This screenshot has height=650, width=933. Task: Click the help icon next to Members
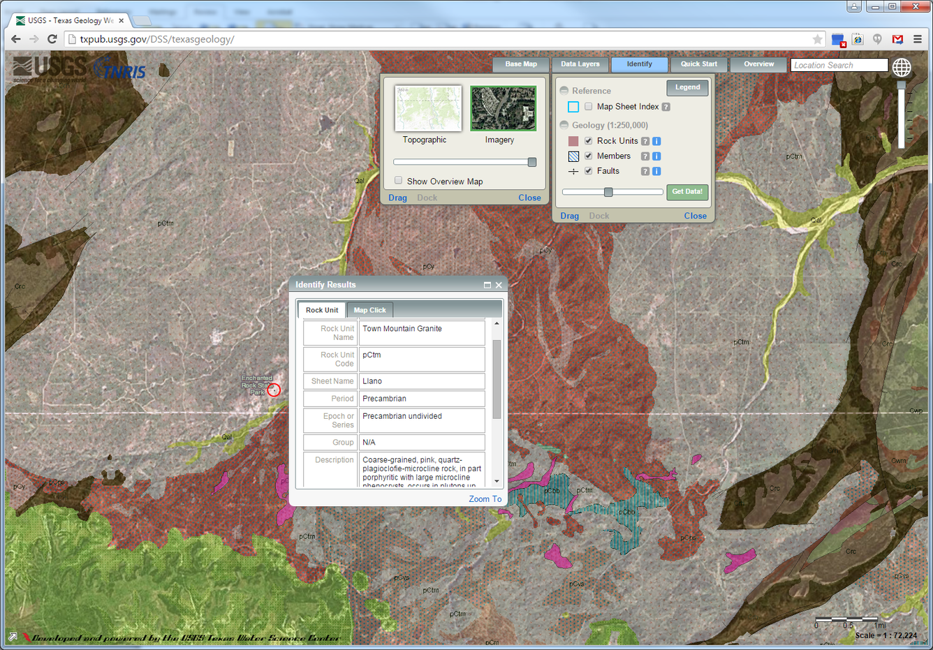point(645,156)
